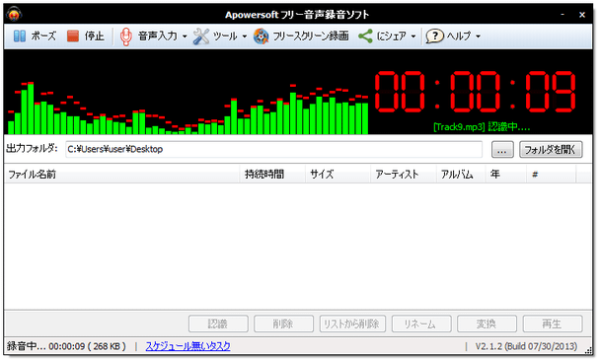Click the フォルダを開く button
The image size is (599, 361).
pos(551,149)
